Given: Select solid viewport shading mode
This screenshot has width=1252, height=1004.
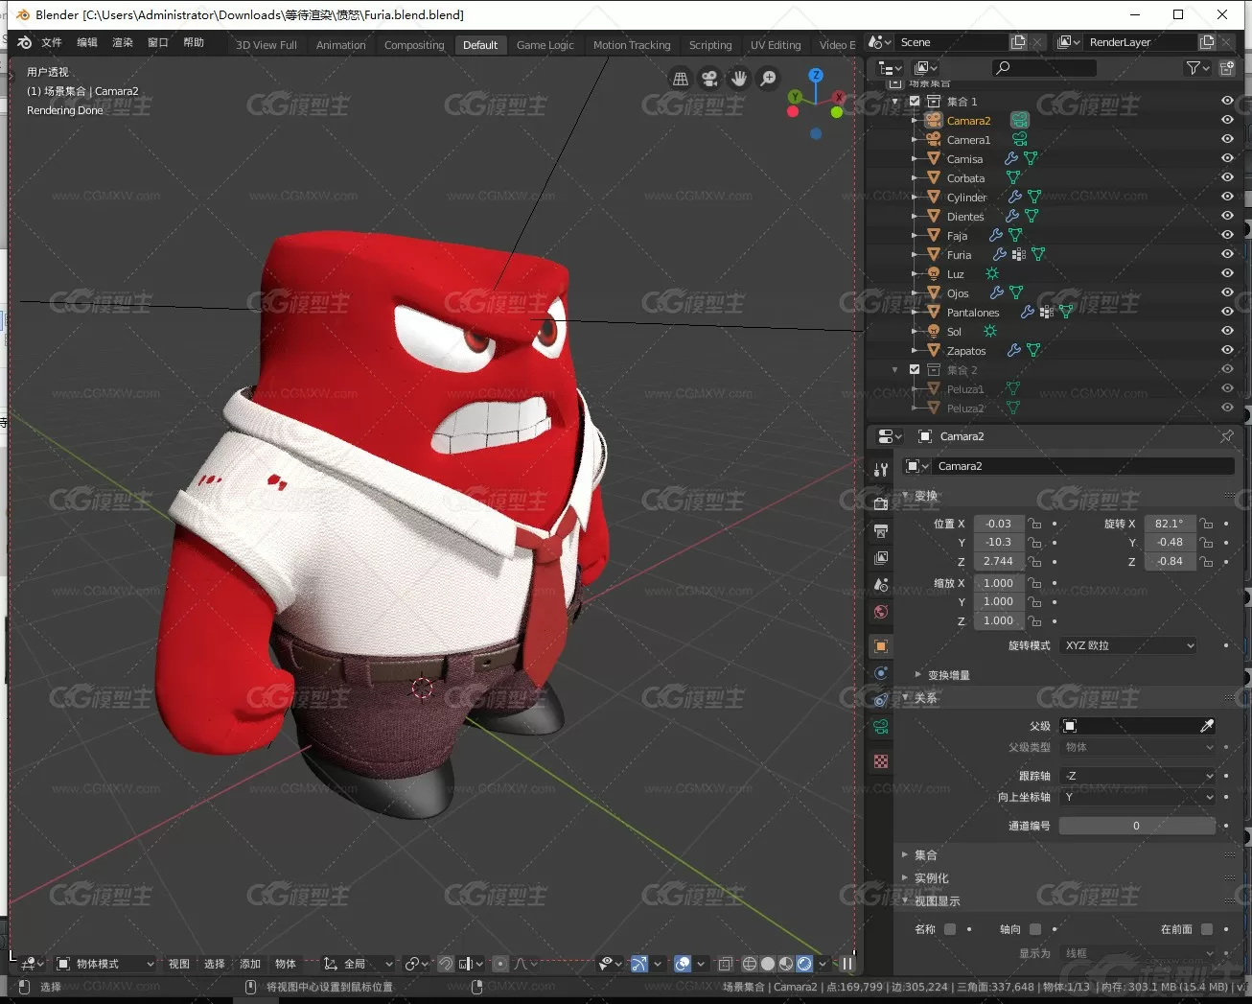Looking at the screenshot, I should point(768,964).
